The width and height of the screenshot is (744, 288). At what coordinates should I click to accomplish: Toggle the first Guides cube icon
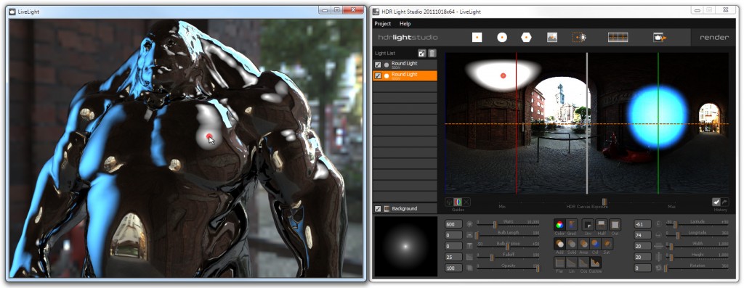449,202
